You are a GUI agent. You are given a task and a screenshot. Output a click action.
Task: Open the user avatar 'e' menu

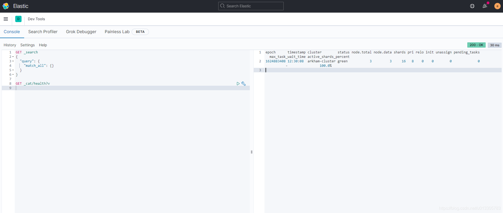497,6
